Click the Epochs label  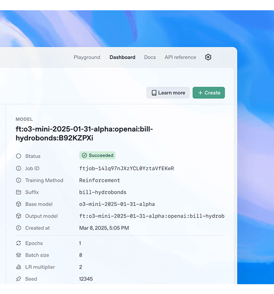coord(34,243)
